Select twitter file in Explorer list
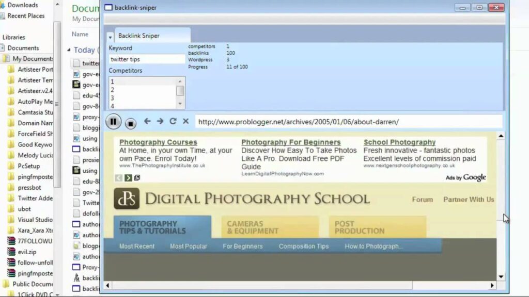 coord(90,63)
